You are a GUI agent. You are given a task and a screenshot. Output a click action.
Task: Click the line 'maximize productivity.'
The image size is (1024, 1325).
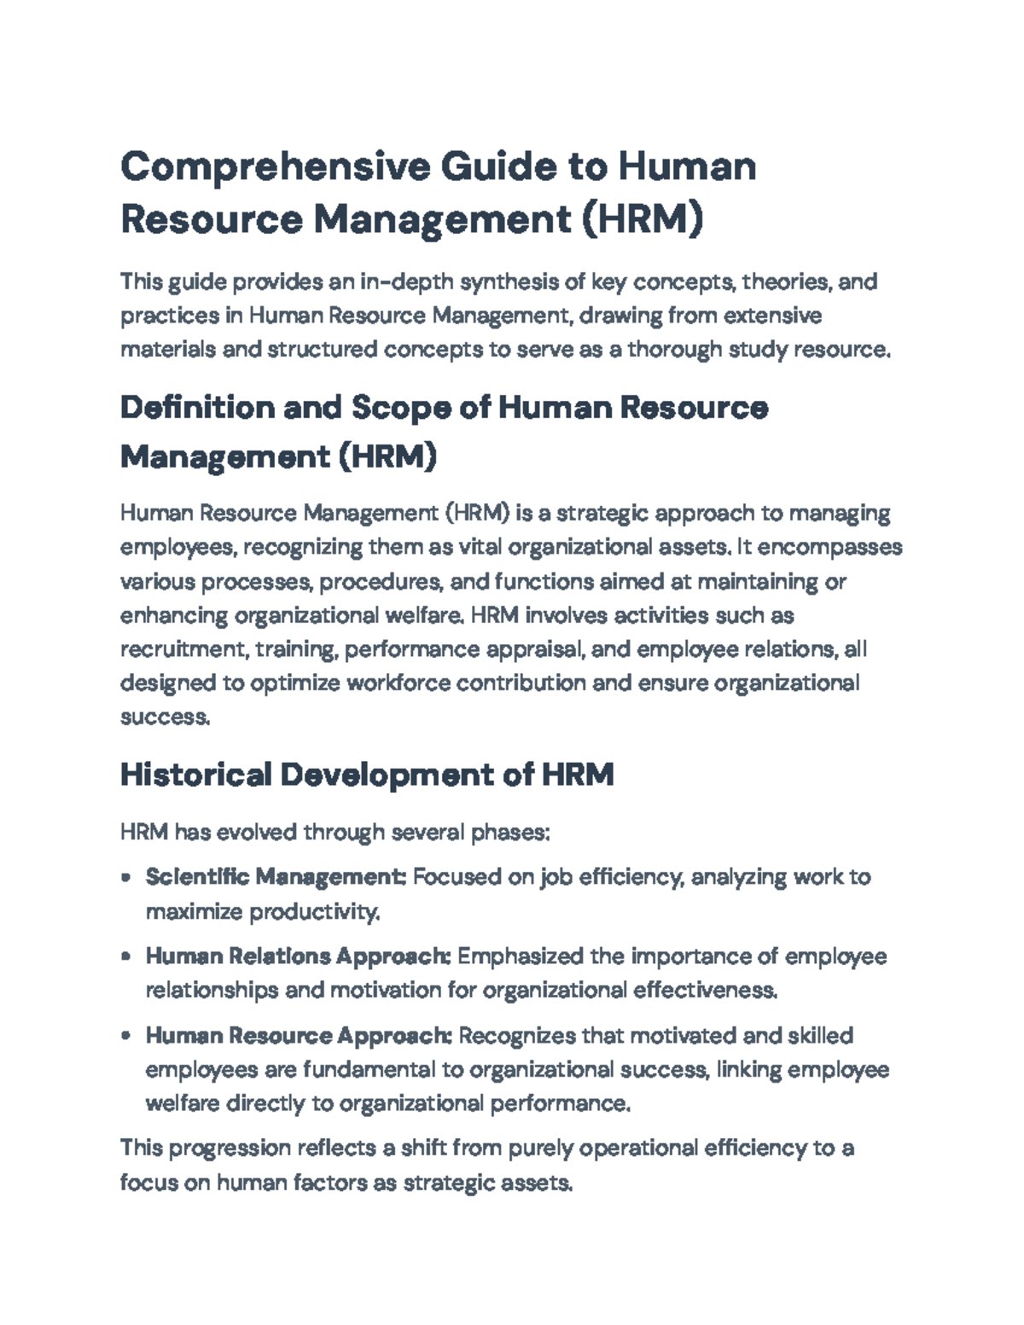pos(263,912)
